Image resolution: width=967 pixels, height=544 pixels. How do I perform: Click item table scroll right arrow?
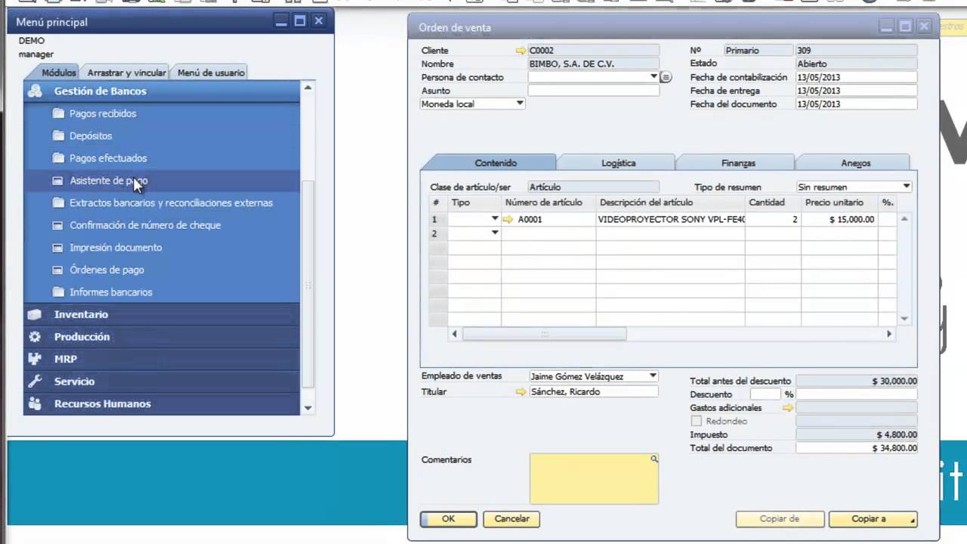[888, 334]
